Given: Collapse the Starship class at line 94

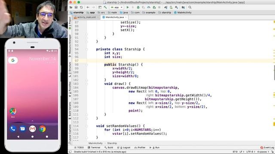Looking at the screenshot, I should 87,50.
